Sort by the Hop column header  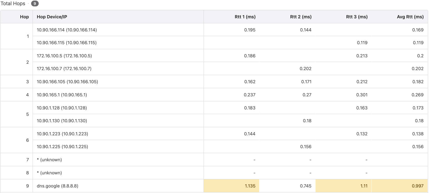click(24, 17)
